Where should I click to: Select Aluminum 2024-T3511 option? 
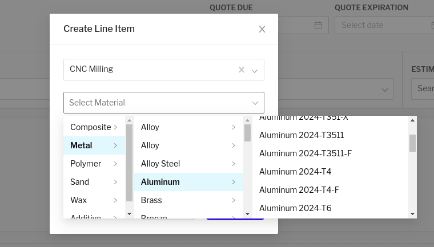coord(302,135)
